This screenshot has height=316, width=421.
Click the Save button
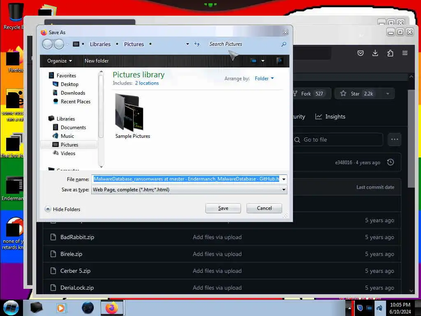(223, 208)
